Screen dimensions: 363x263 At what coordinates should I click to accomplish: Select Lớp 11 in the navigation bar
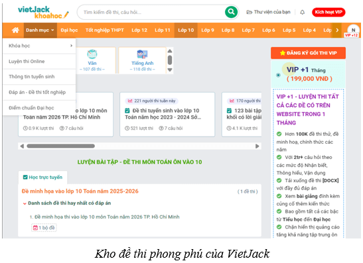[163, 30]
